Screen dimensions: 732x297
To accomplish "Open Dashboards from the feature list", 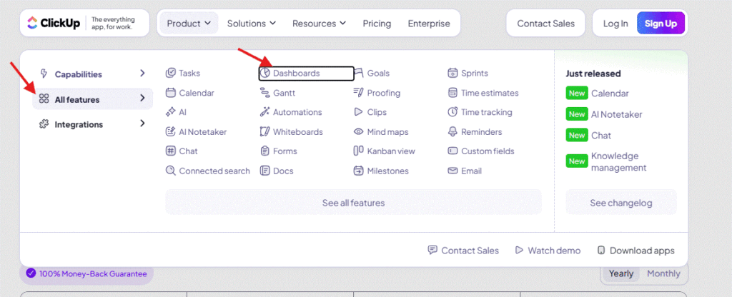I will pyautogui.click(x=306, y=74).
